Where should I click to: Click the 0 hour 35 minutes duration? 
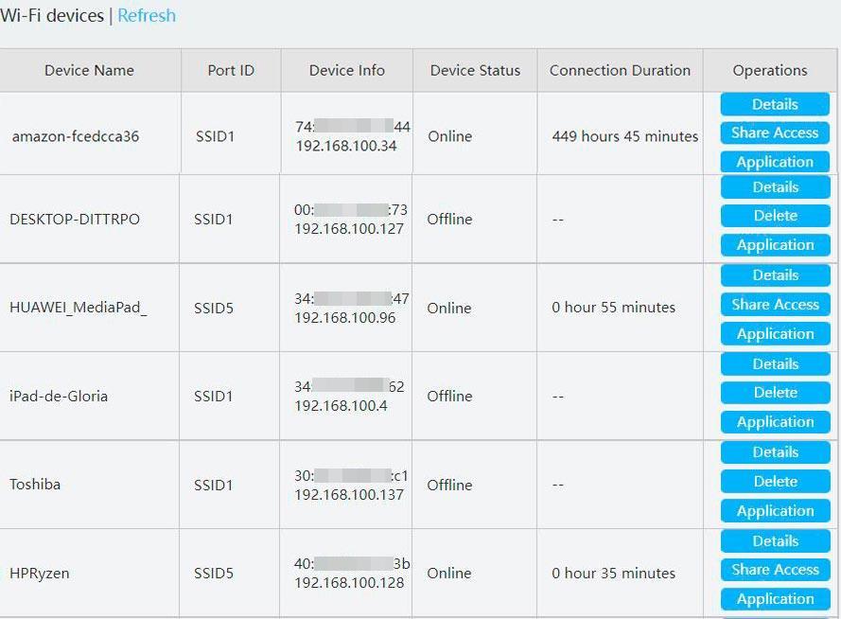pyautogui.click(x=613, y=573)
